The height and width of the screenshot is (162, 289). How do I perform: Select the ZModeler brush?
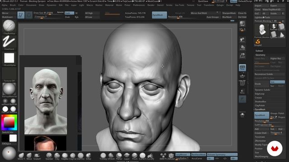pos(171,156)
